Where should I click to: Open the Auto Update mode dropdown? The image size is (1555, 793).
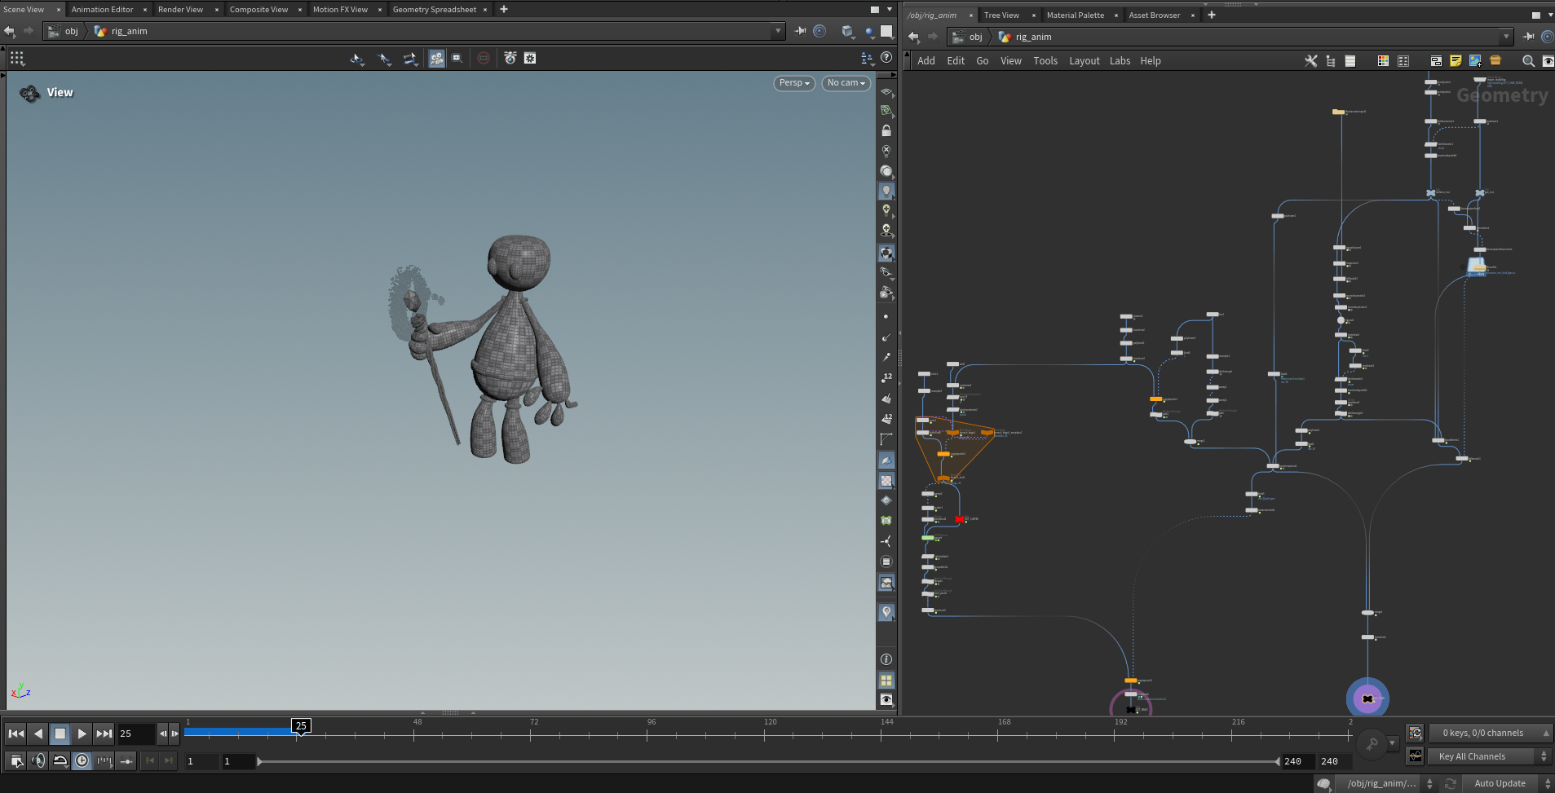point(1507,784)
